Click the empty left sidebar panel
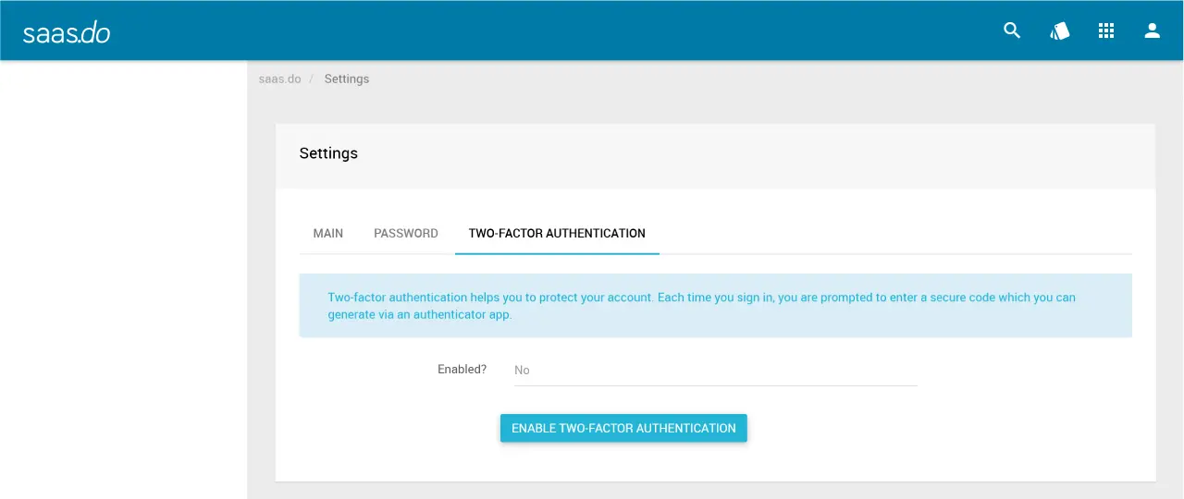The height and width of the screenshot is (499, 1184). coord(123,277)
